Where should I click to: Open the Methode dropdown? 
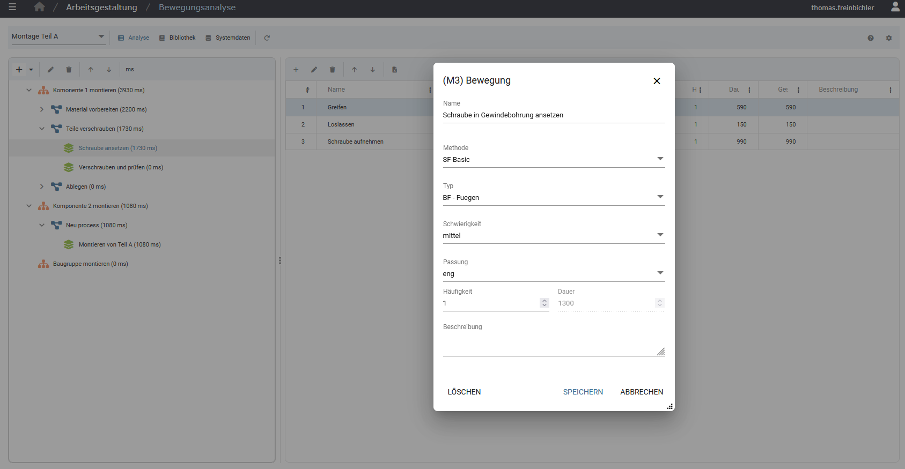[553, 159]
